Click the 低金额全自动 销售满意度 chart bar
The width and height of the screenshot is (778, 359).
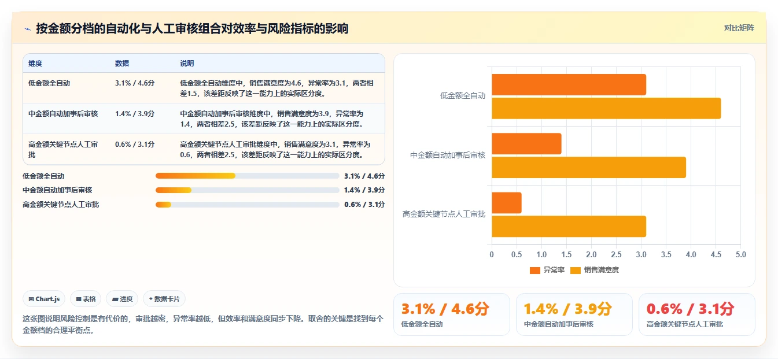(x=606, y=108)
